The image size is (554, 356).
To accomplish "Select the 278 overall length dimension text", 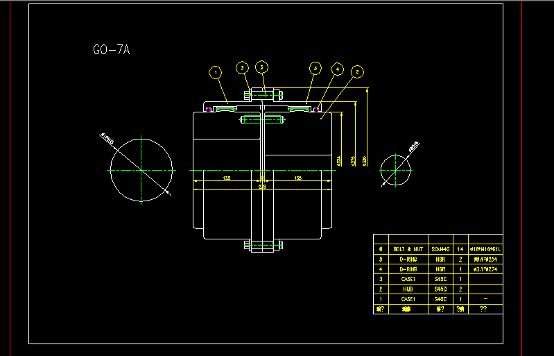I will [x=262, y=187].
